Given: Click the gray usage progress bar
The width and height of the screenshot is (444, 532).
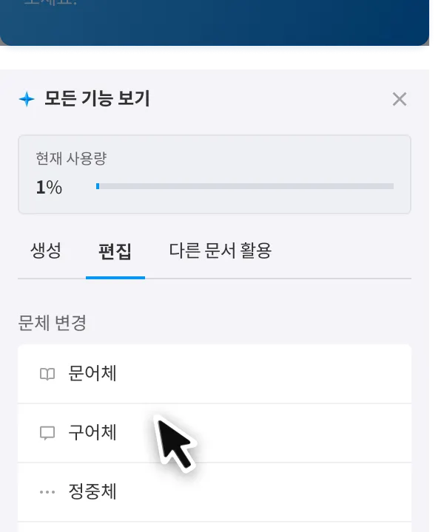Looking at the screenshot, I should tap(246, 186).
